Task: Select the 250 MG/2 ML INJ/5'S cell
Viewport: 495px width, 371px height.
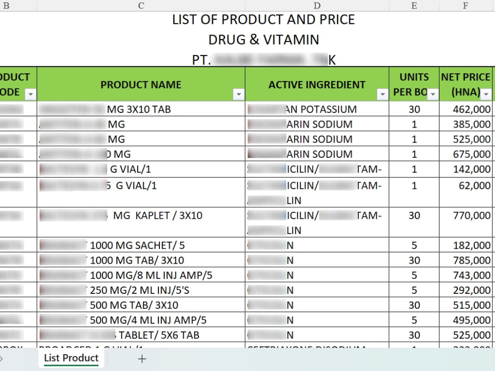Action: tap(141, 289)
